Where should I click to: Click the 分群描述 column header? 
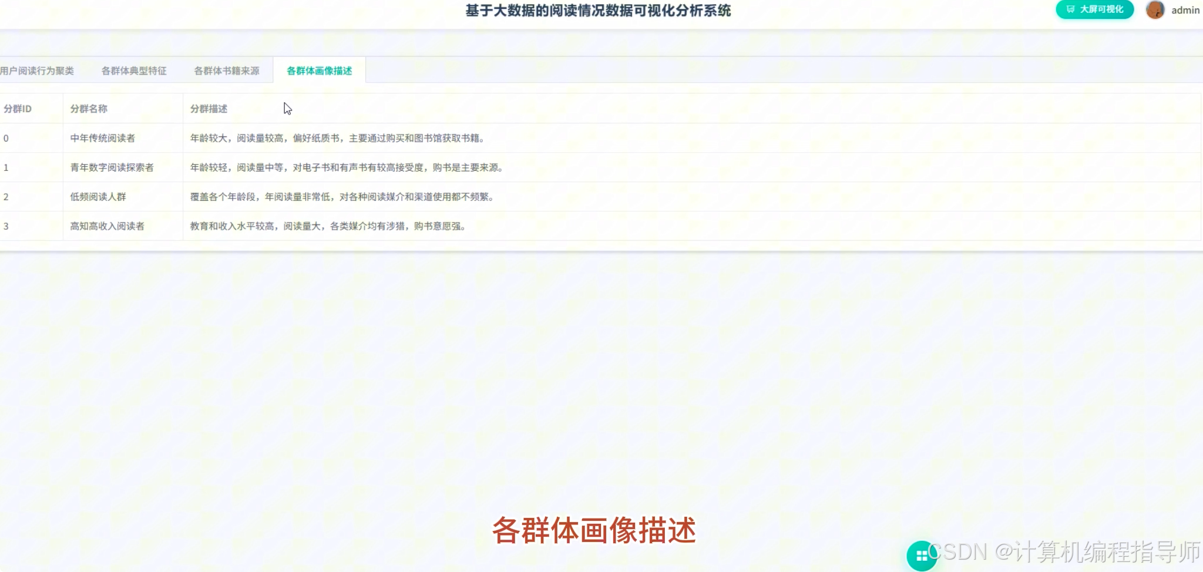click(209, 108)
